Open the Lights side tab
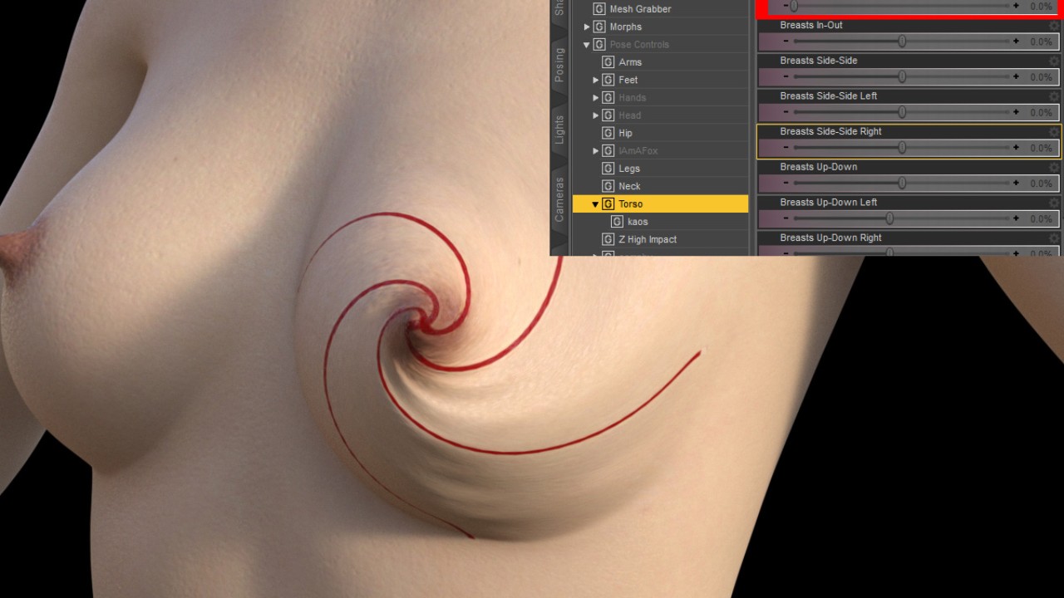The image size is (1064, 598). 559,130
